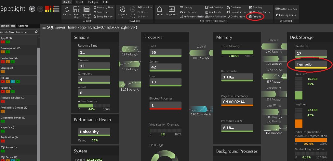Click the Skip playback control
The width and height of the screenshot is (333, 161).
click(x=142, y=12)
